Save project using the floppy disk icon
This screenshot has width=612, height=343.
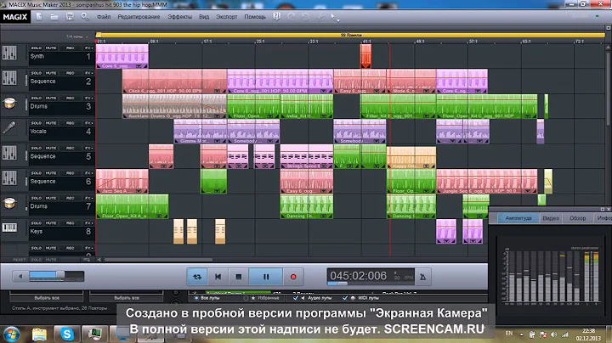coord(70,16)
